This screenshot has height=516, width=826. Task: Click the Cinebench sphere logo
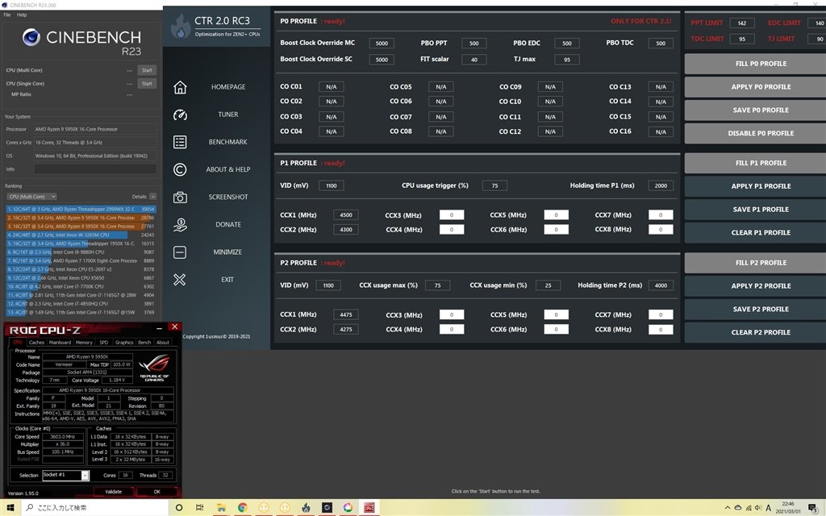31,37
